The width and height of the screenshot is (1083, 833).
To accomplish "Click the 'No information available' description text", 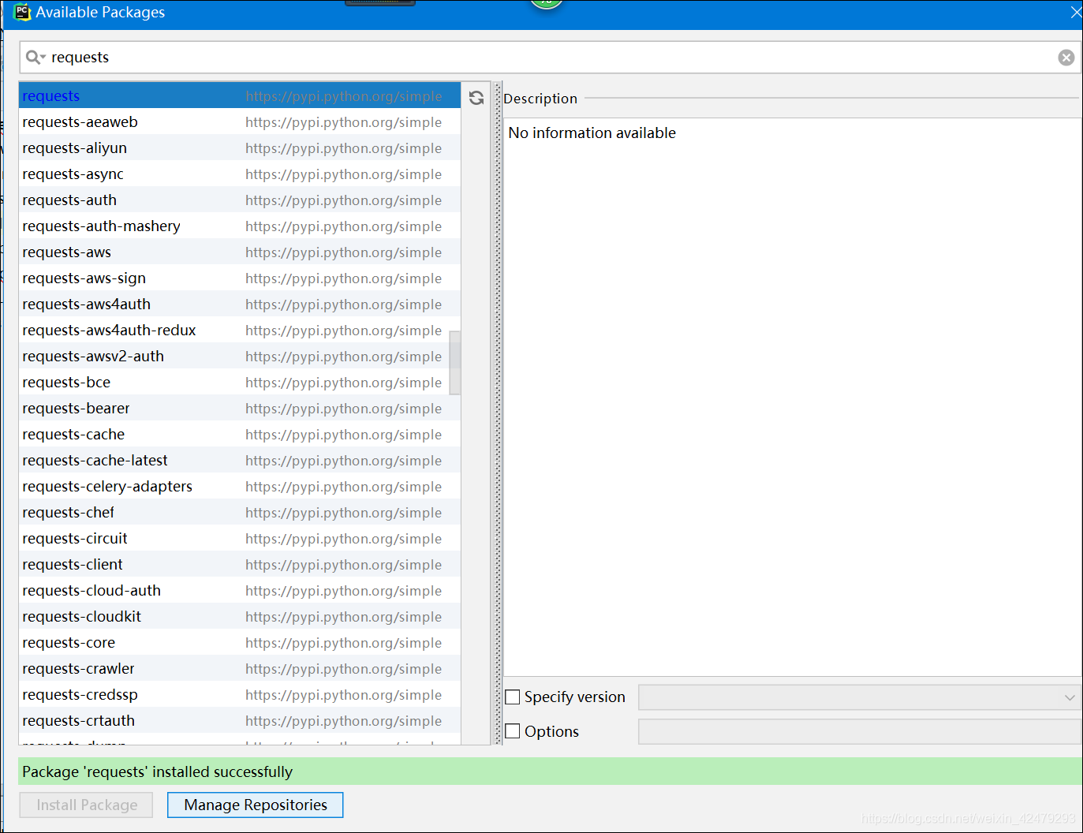I will 592,133.
